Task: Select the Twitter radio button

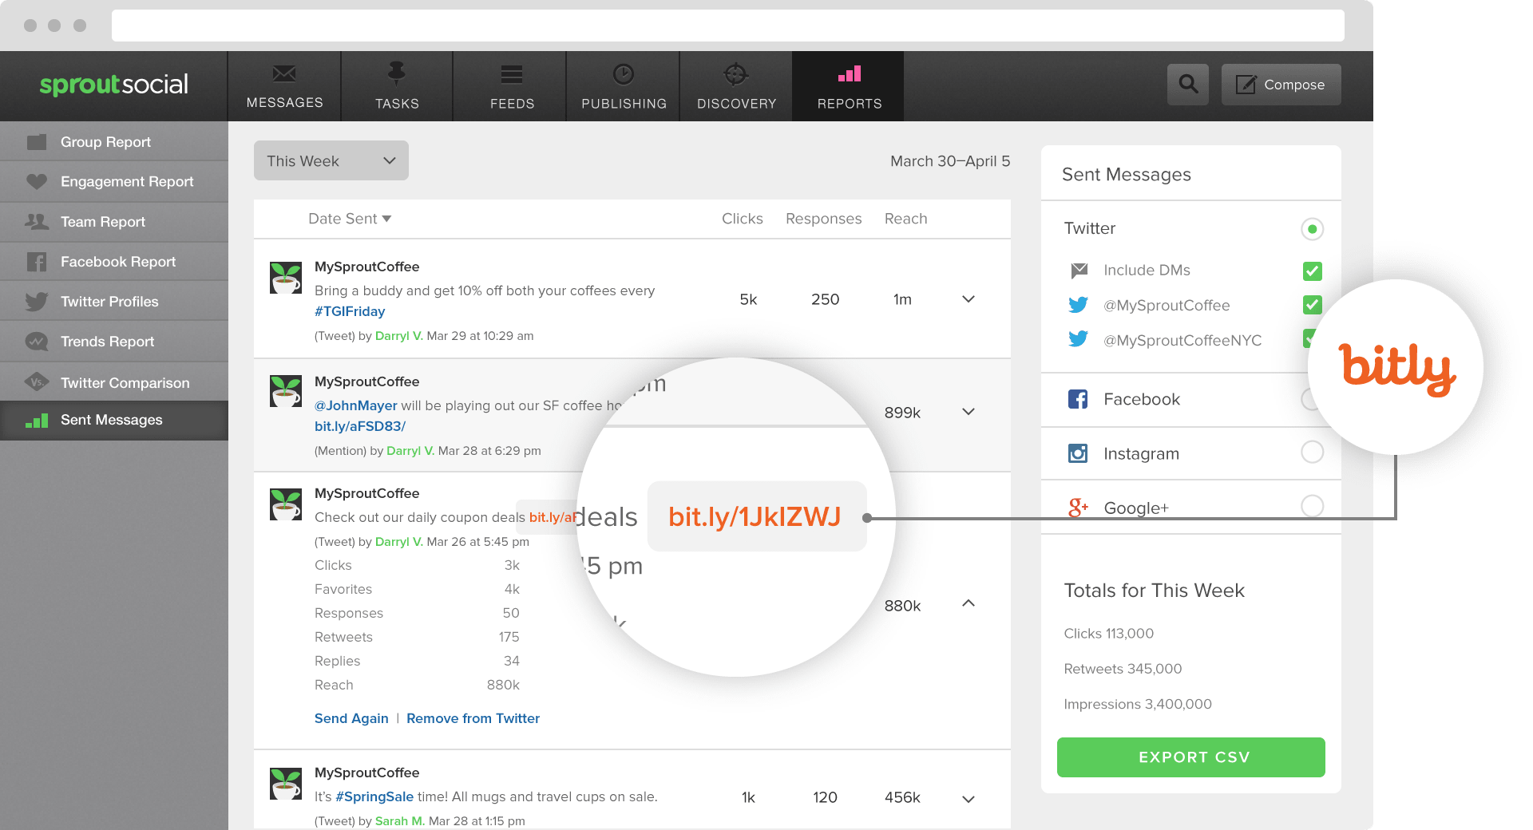Action: 1312,229
